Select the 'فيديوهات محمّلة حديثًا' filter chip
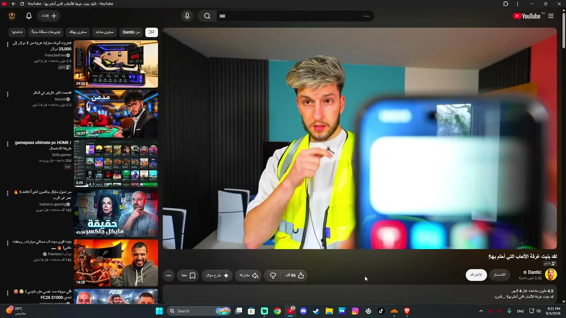The height and width of the screenshot is (318, 566). [46, 32]
